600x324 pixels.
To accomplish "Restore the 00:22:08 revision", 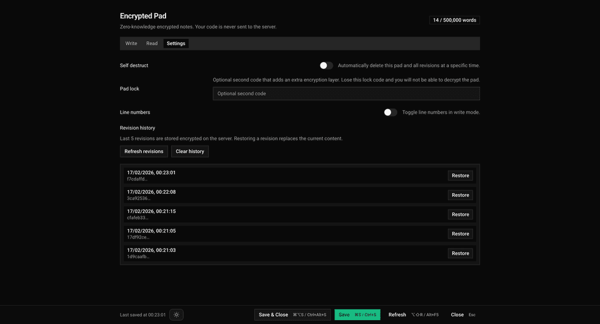I will click(x=460, y=195).
